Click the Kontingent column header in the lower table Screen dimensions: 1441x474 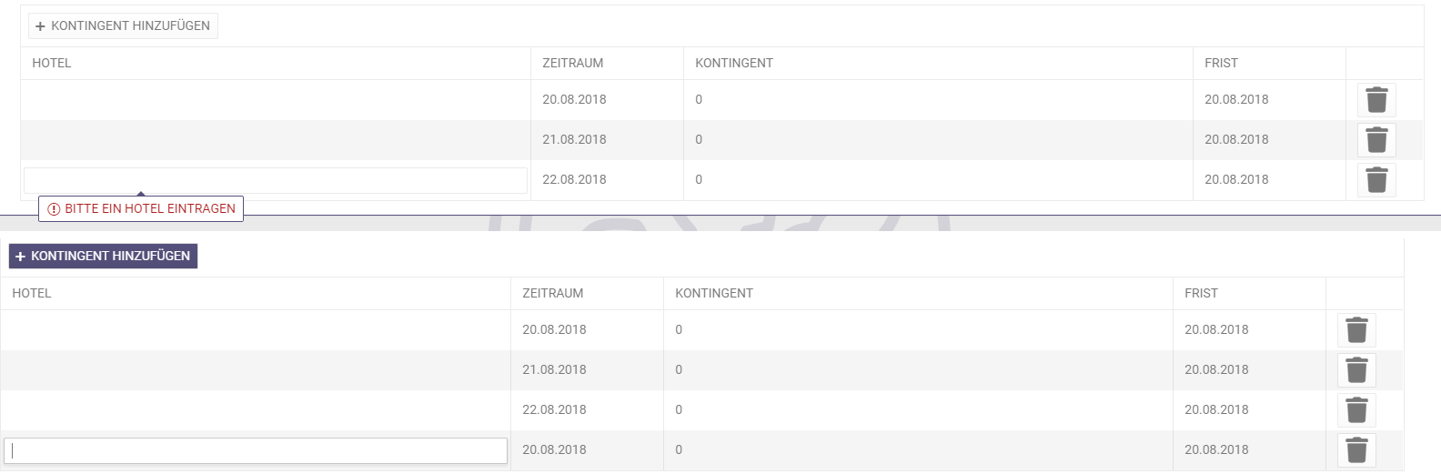point(713,293)
